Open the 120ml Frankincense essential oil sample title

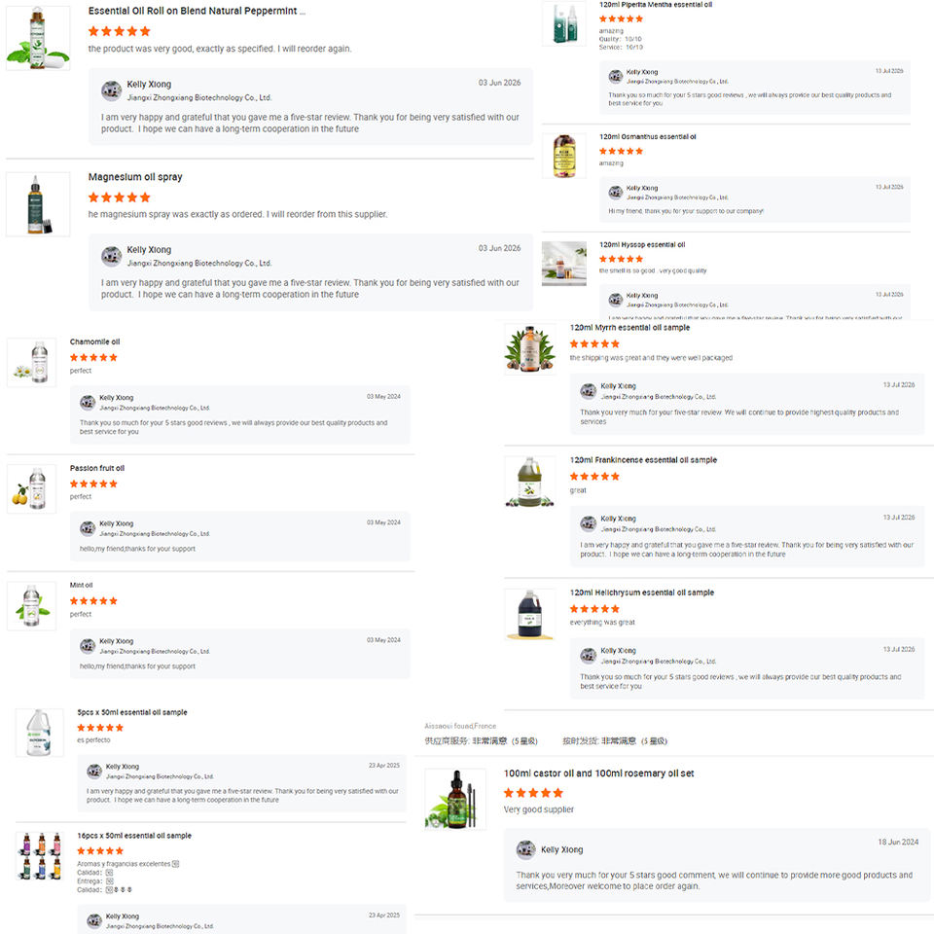(x=643, y=460)
